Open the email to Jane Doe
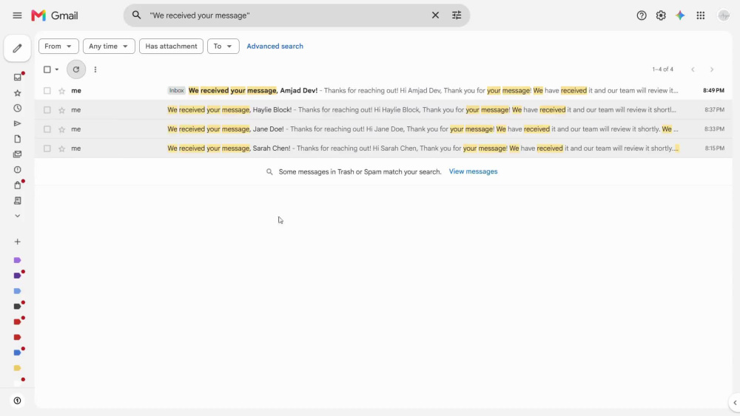 click(x=383, y=129)
